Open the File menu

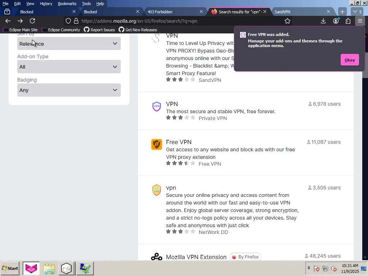tap(5, 4)
